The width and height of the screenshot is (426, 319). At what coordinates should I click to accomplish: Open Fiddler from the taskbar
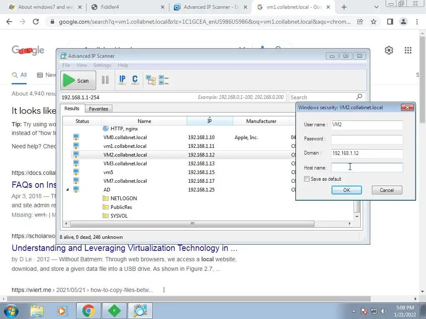click(114, 311)
